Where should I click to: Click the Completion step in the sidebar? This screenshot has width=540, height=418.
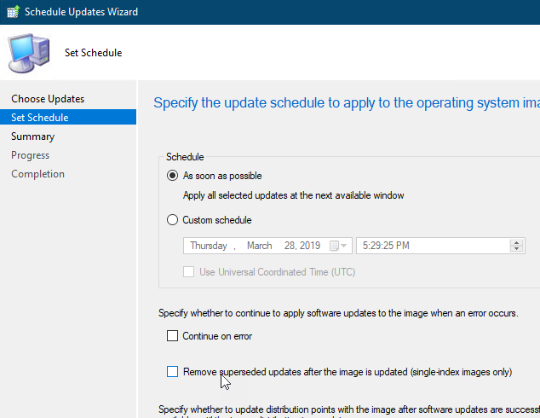point(37,174)
